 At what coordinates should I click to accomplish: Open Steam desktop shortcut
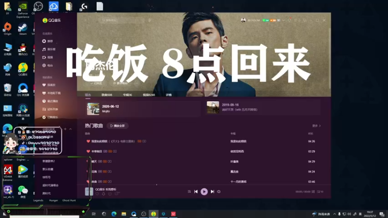[23, 29]
